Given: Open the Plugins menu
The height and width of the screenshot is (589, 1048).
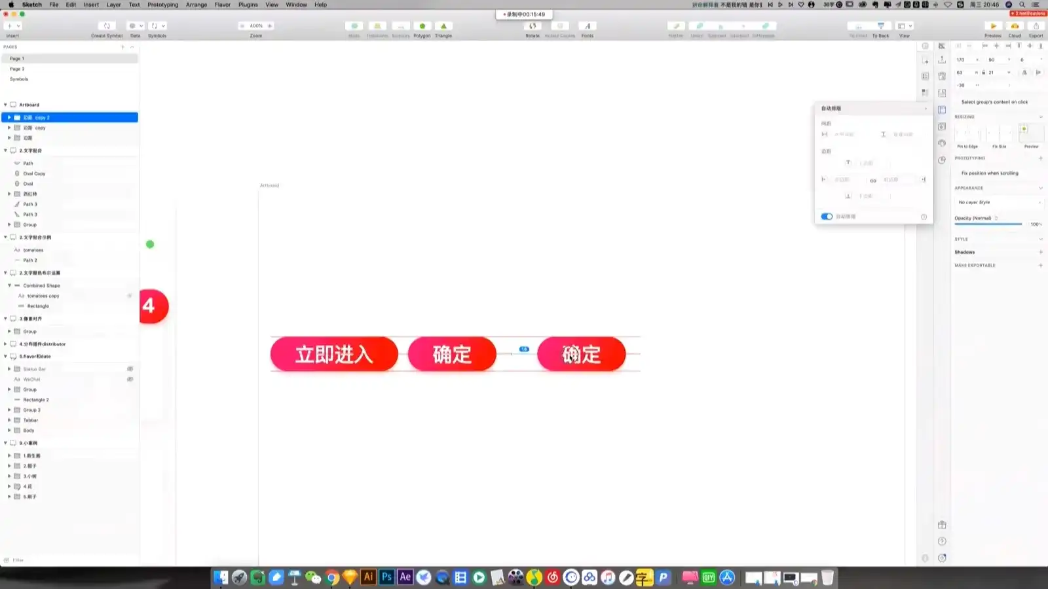Looking at the screenshot, I should point(248,5).
